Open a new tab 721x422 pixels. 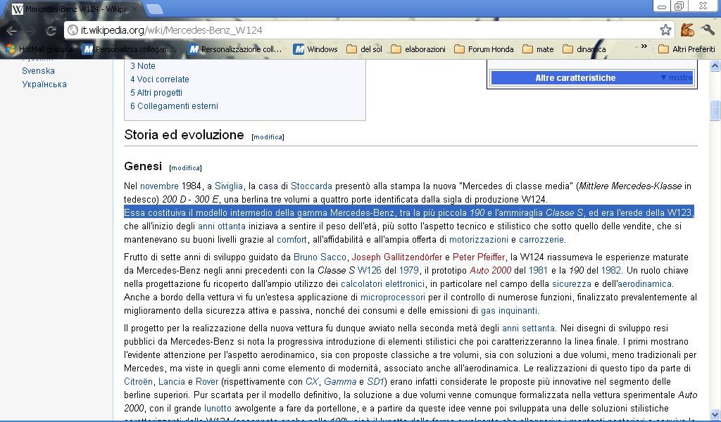pyautogui.click(x=154, y=8)
